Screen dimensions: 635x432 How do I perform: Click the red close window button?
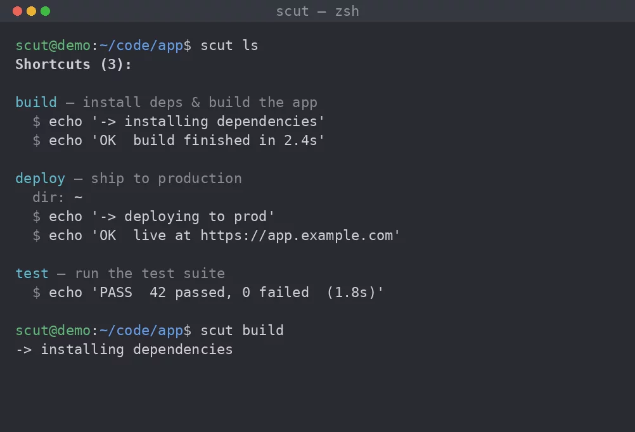[x=17, y=11]
